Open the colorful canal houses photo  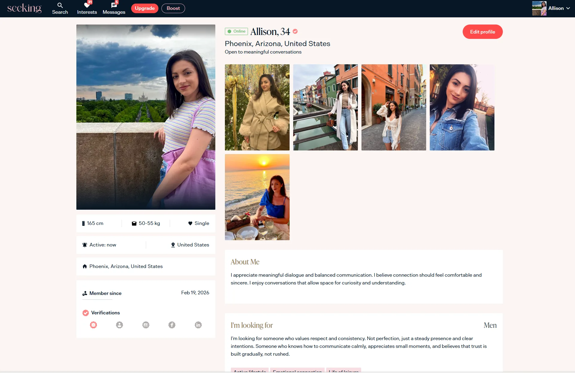coord(325,107)
